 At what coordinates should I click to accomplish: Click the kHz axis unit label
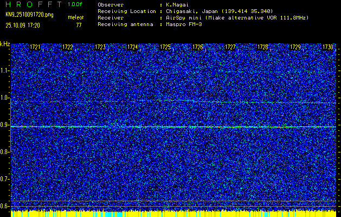coord(5,44)
